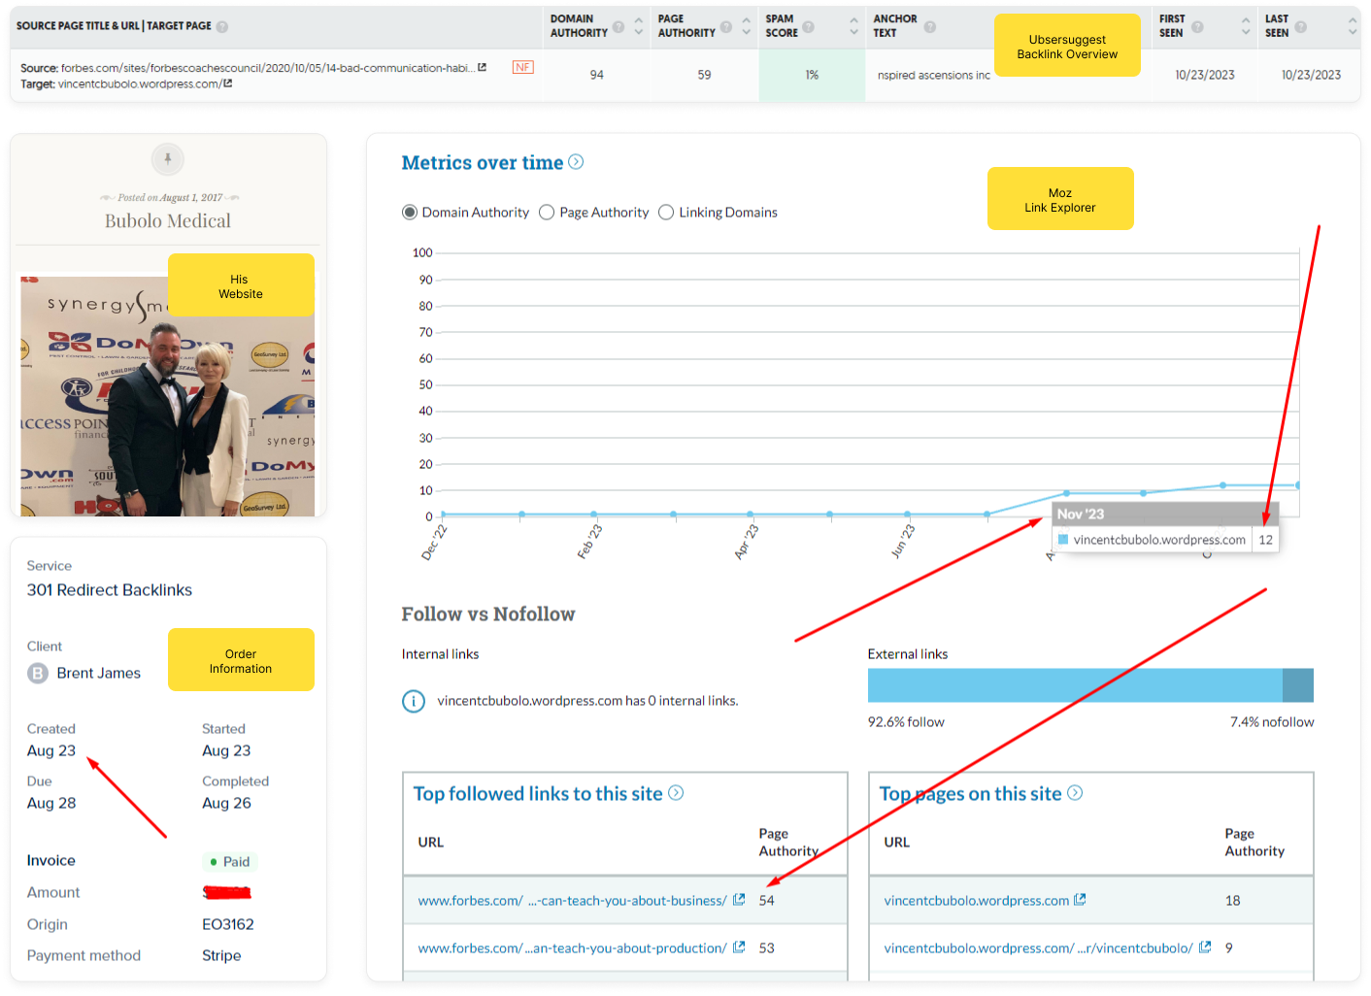Image resolution: width=1371 pixels, height=996 pixels.
Task: Sort by Last Seen column arrows
Action: coord(1352,26)
